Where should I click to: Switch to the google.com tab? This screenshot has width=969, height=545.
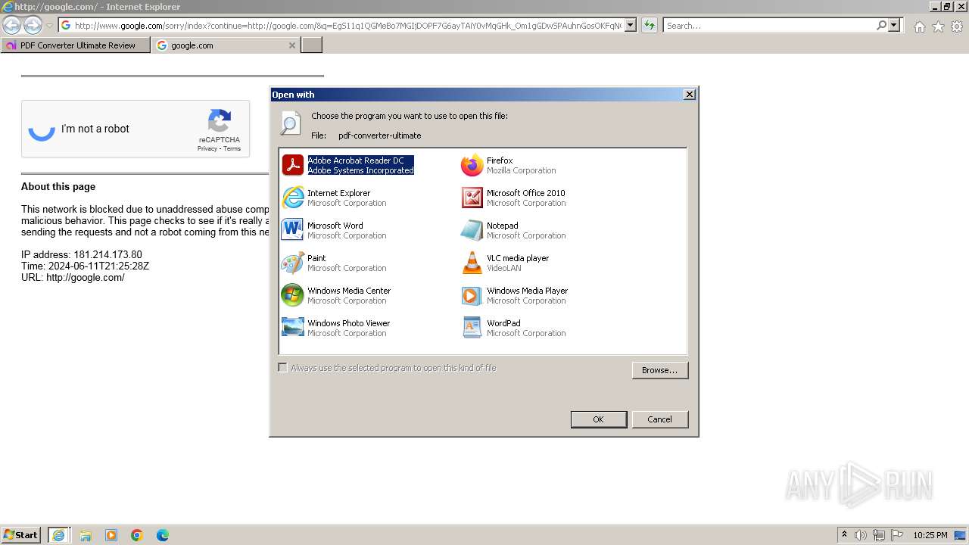[x=226, y=45]
